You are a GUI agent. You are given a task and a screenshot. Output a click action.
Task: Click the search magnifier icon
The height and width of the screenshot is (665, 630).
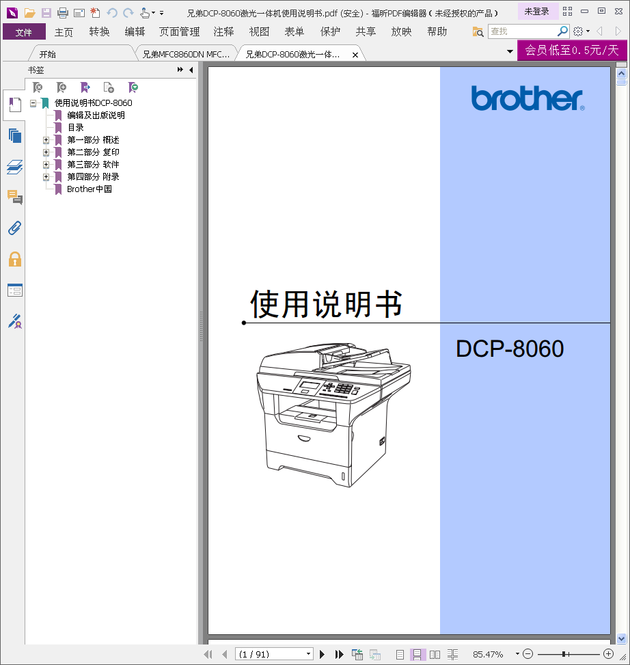562,31
